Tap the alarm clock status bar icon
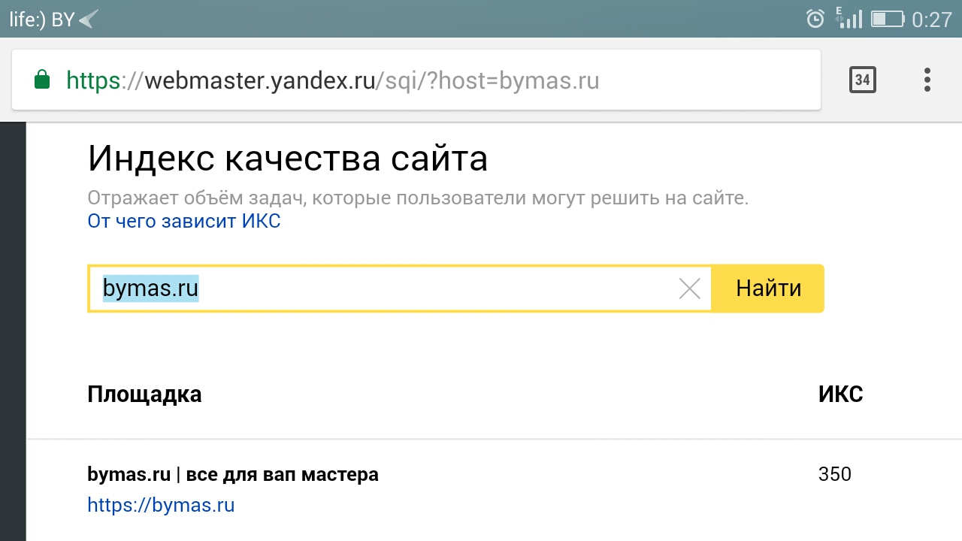Screen dimensions: 962x541 click(815, 19)
